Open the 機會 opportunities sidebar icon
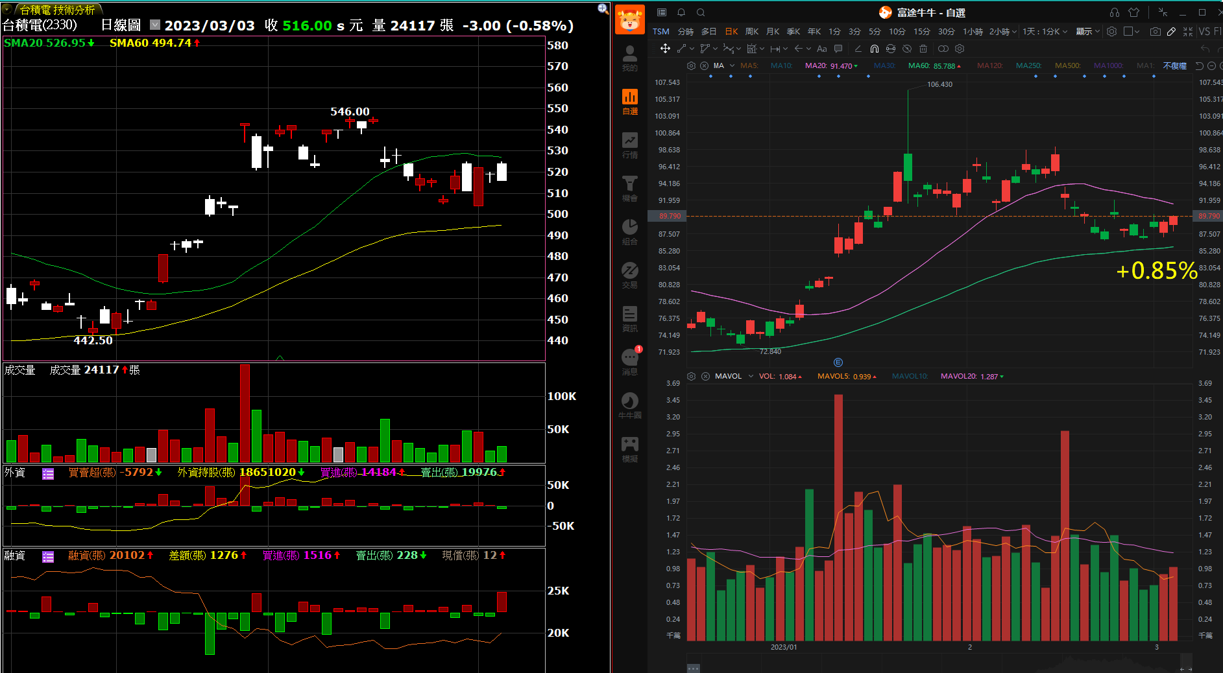Image resolution: width=1223 pixels, height=673 pixels. (x=630, y=189)
